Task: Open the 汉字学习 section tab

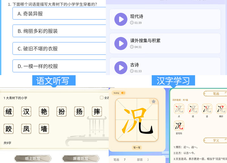Action: 173,81
